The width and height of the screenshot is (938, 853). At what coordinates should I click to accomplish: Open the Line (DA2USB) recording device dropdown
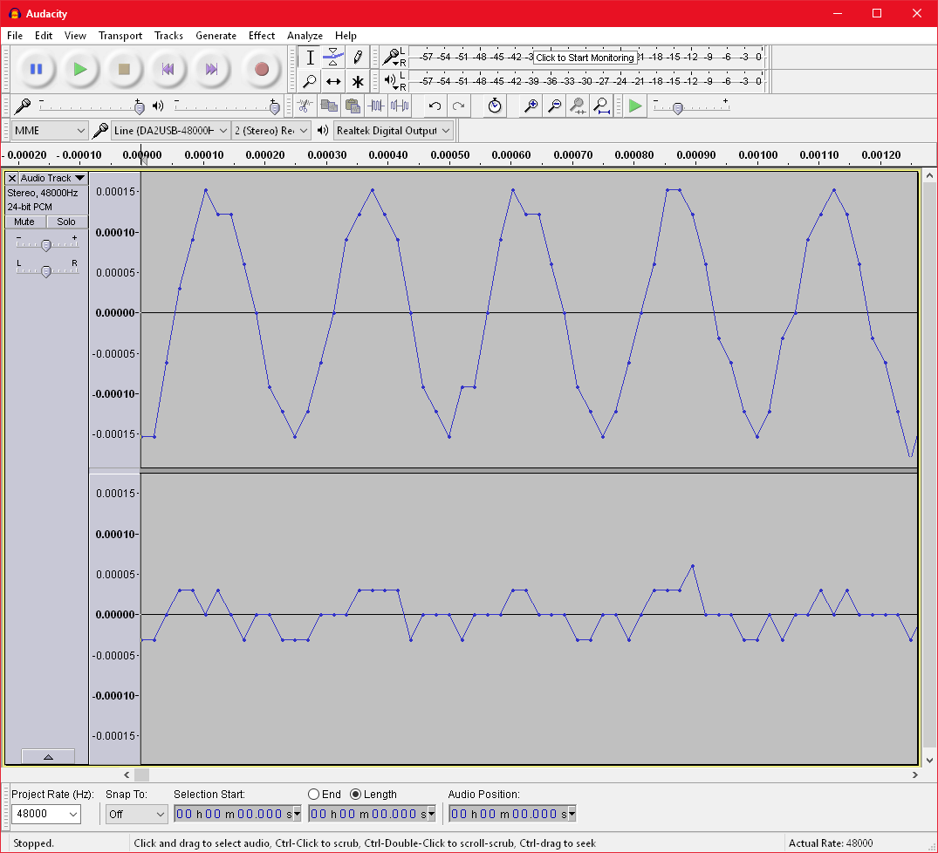(x=170, y=130)
